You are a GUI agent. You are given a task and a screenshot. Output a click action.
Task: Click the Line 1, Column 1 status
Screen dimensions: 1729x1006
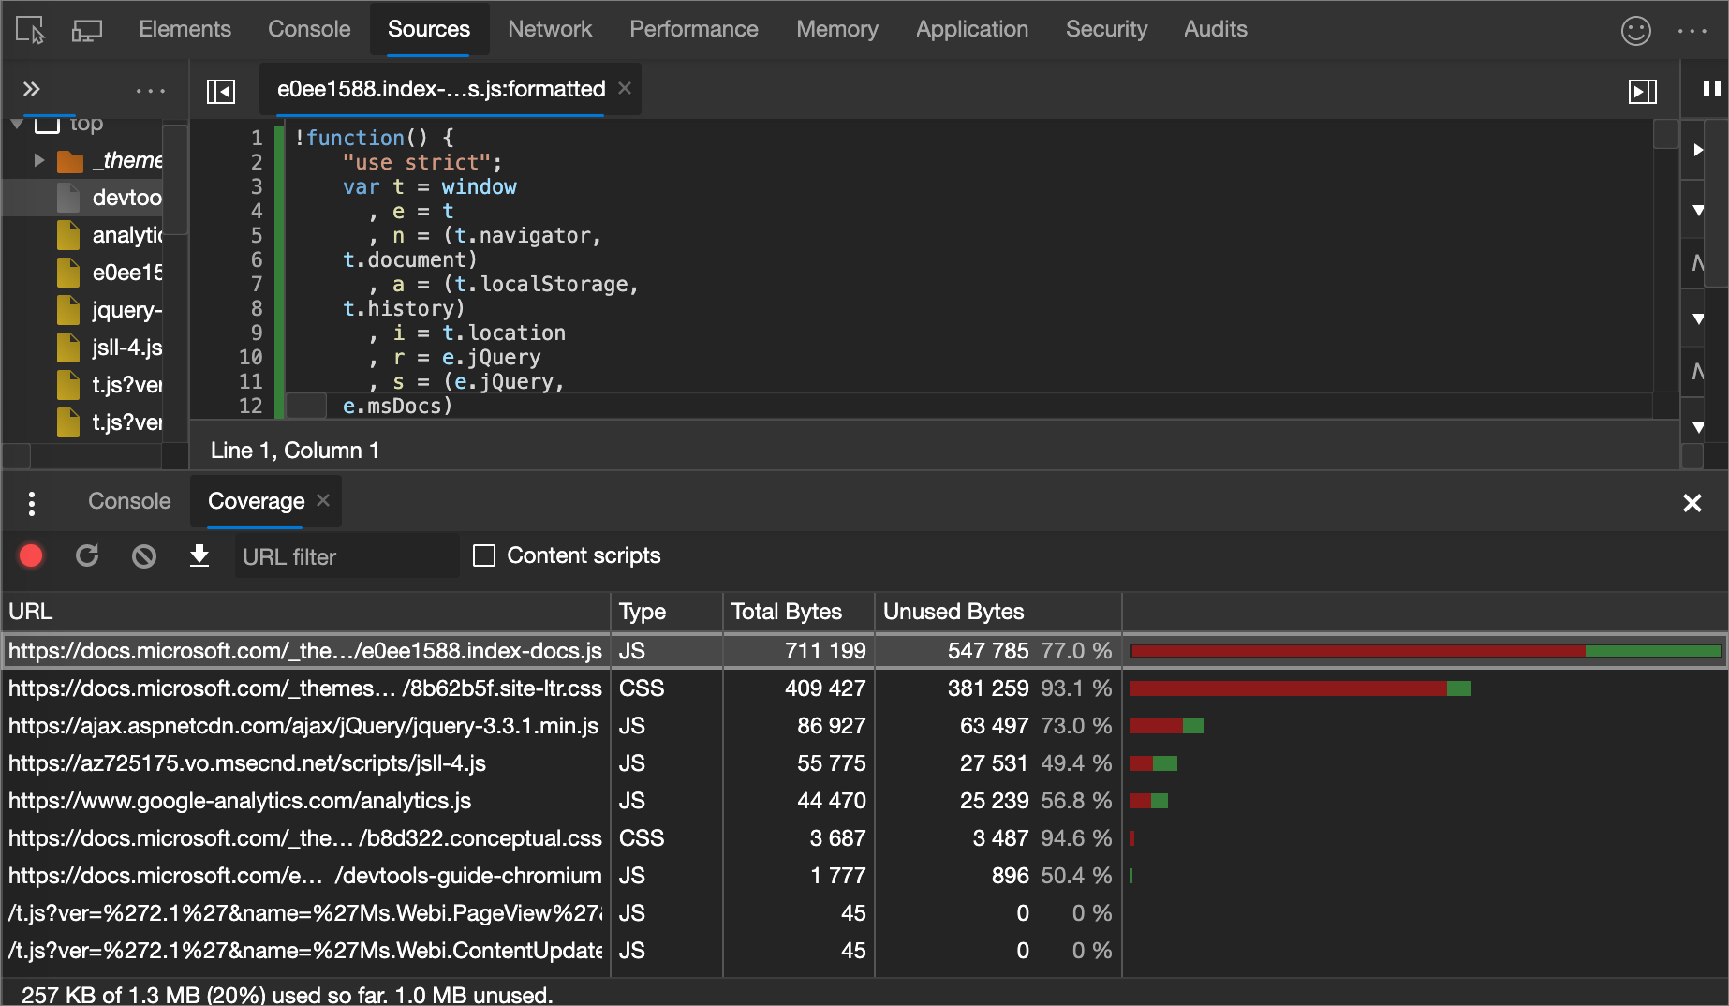[295, 451]
